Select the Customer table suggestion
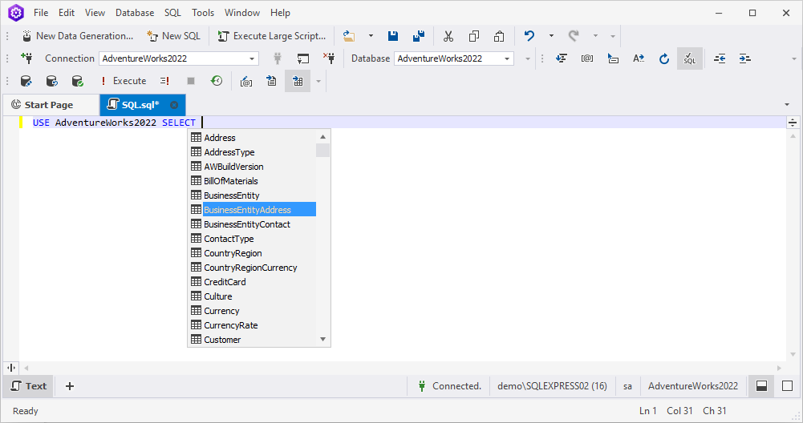The height and width of the screenshot is (423, 803). click(253, 340)
